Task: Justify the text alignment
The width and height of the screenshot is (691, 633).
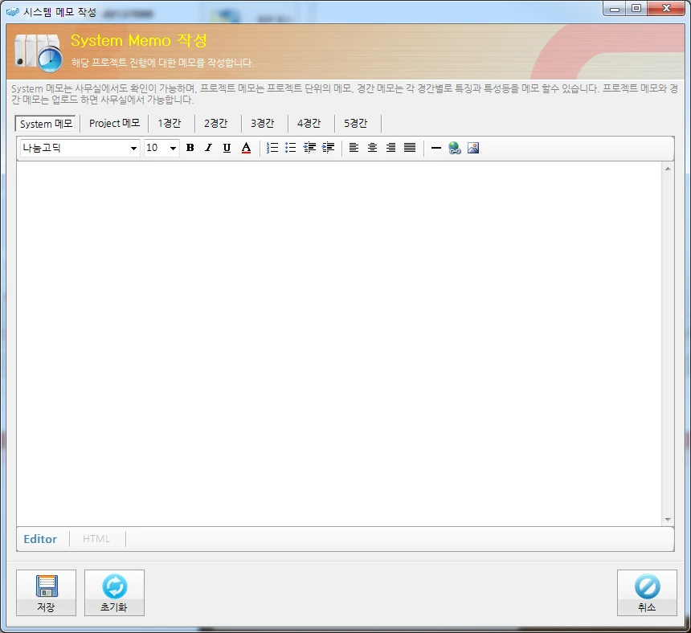Action: click(x=410, y=148)
